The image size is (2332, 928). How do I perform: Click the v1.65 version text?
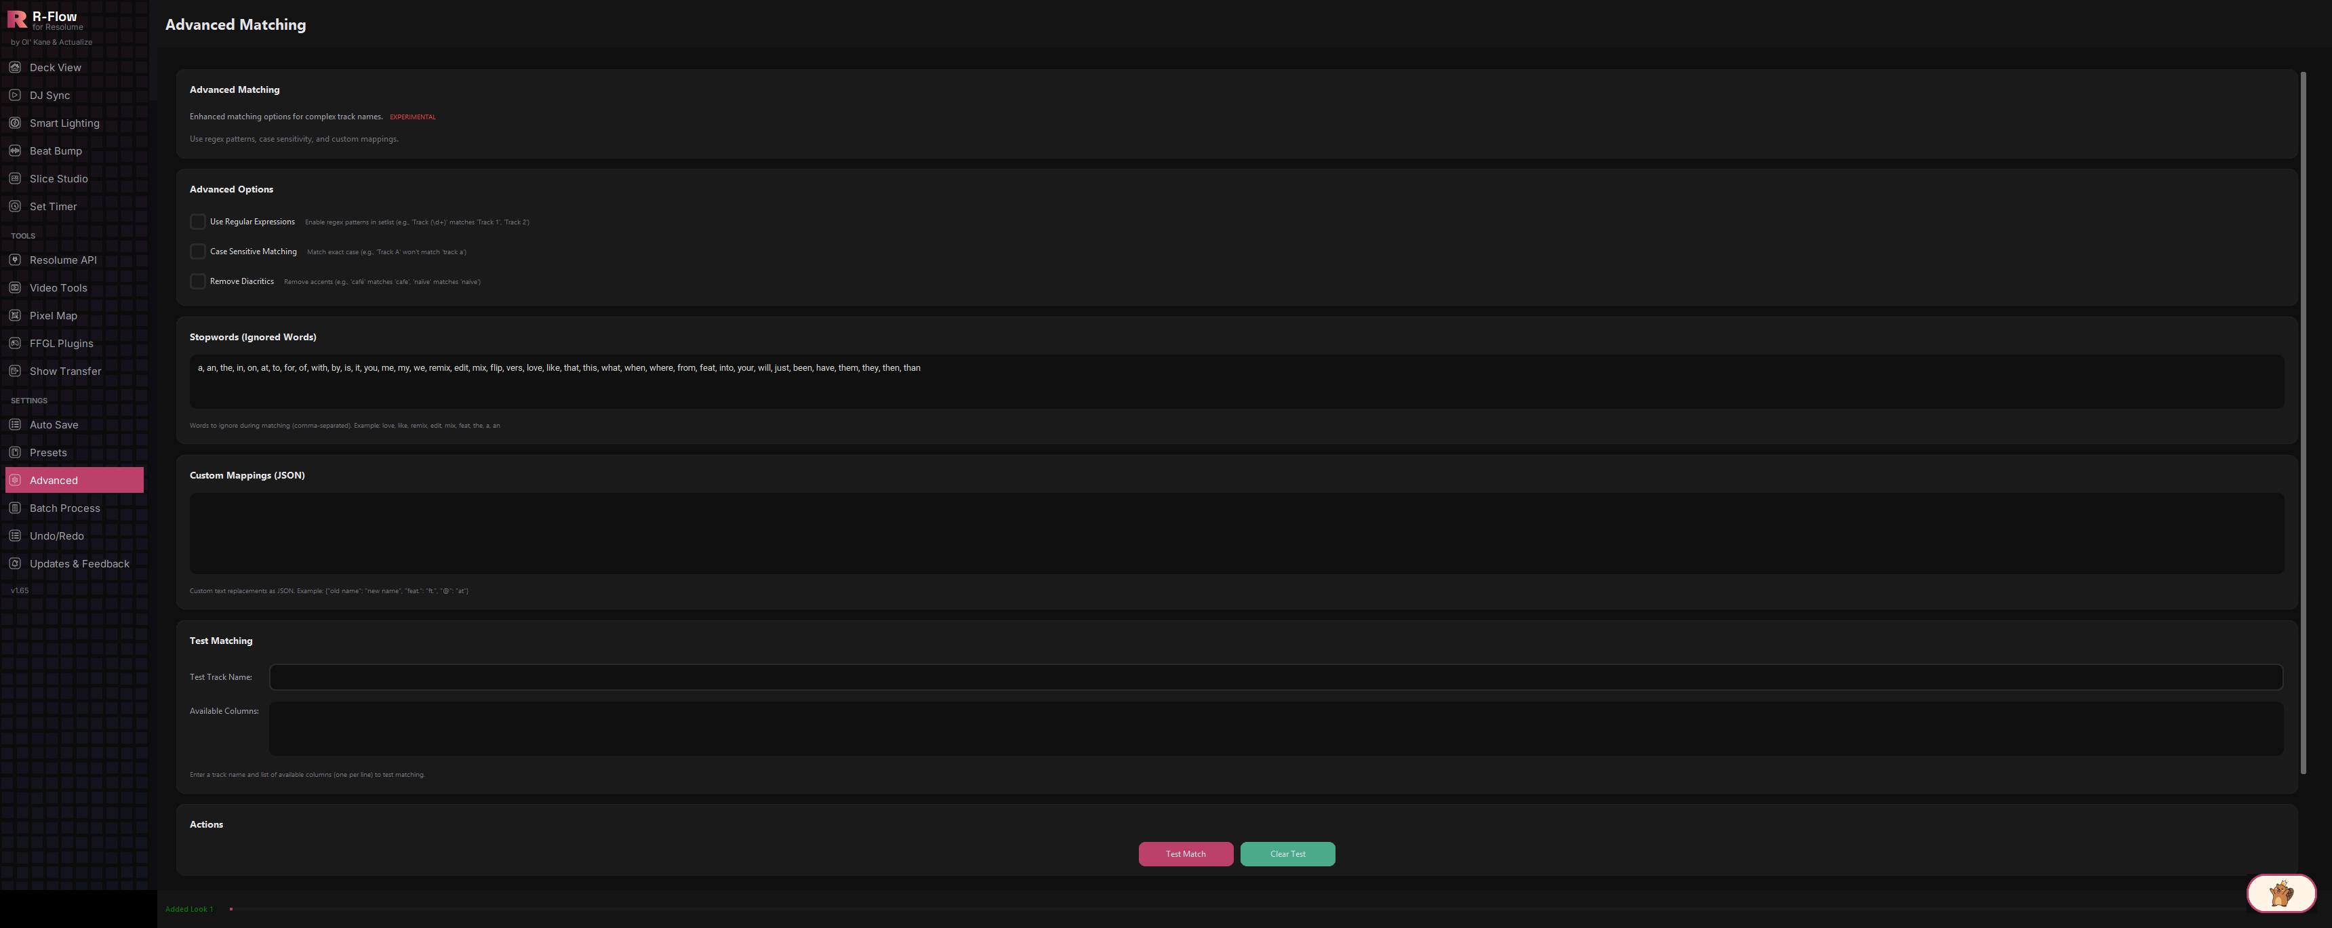pos(20,590)
